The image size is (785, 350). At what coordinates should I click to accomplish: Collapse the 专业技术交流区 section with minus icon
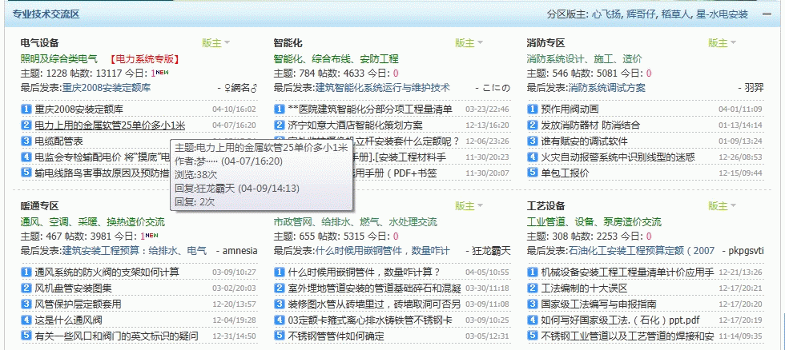[x=767, y=14]
